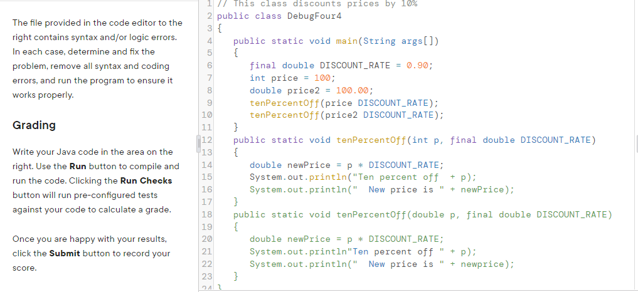Click 'tenPercentOff(price DISCOUNT_RATE);' on line 9
This screenshot has height=292, width=638.
pyautogui.click(x=344, y=103)
